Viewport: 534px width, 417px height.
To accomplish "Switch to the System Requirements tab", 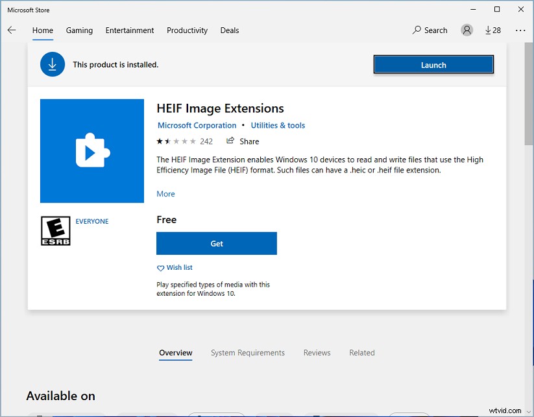I will tap(247, 353).
